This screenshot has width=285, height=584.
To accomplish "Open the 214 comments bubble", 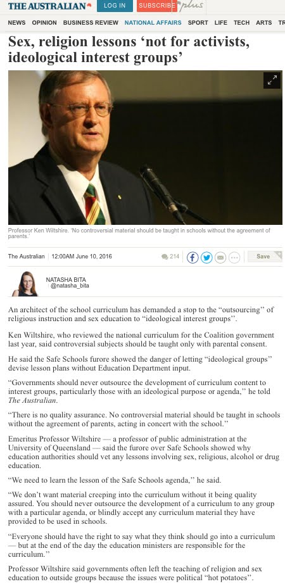I will pos(170,257).
